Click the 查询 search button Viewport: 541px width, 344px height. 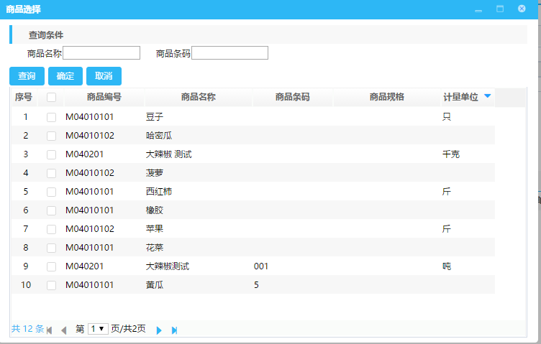pos(27,75)
